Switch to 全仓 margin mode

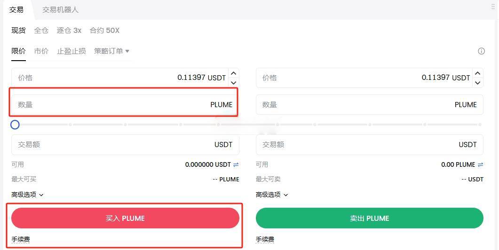(x=41, y=31)
